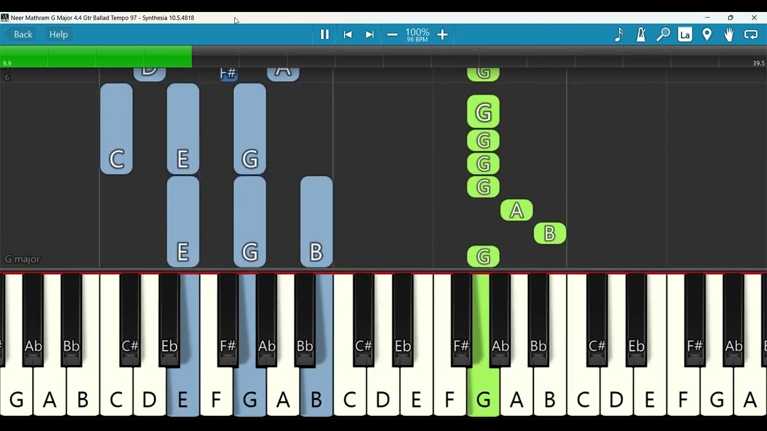Add a bookmark with the pin icon

click(707, 35)
